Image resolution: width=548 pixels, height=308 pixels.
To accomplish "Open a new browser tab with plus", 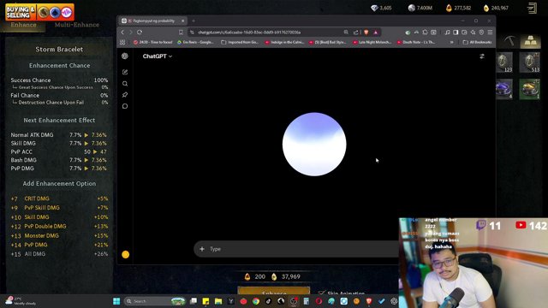I will point(194,21).
